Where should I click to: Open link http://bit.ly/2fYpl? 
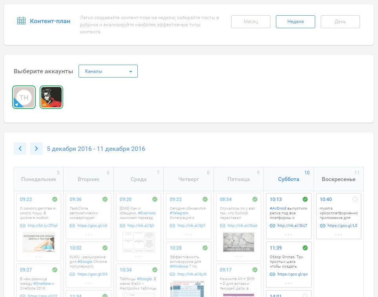43,226
